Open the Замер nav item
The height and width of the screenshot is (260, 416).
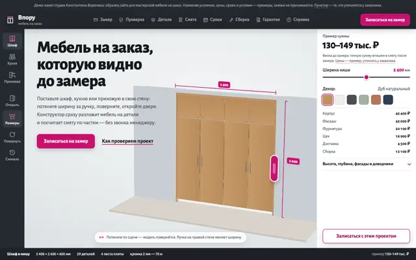point(103,19)
